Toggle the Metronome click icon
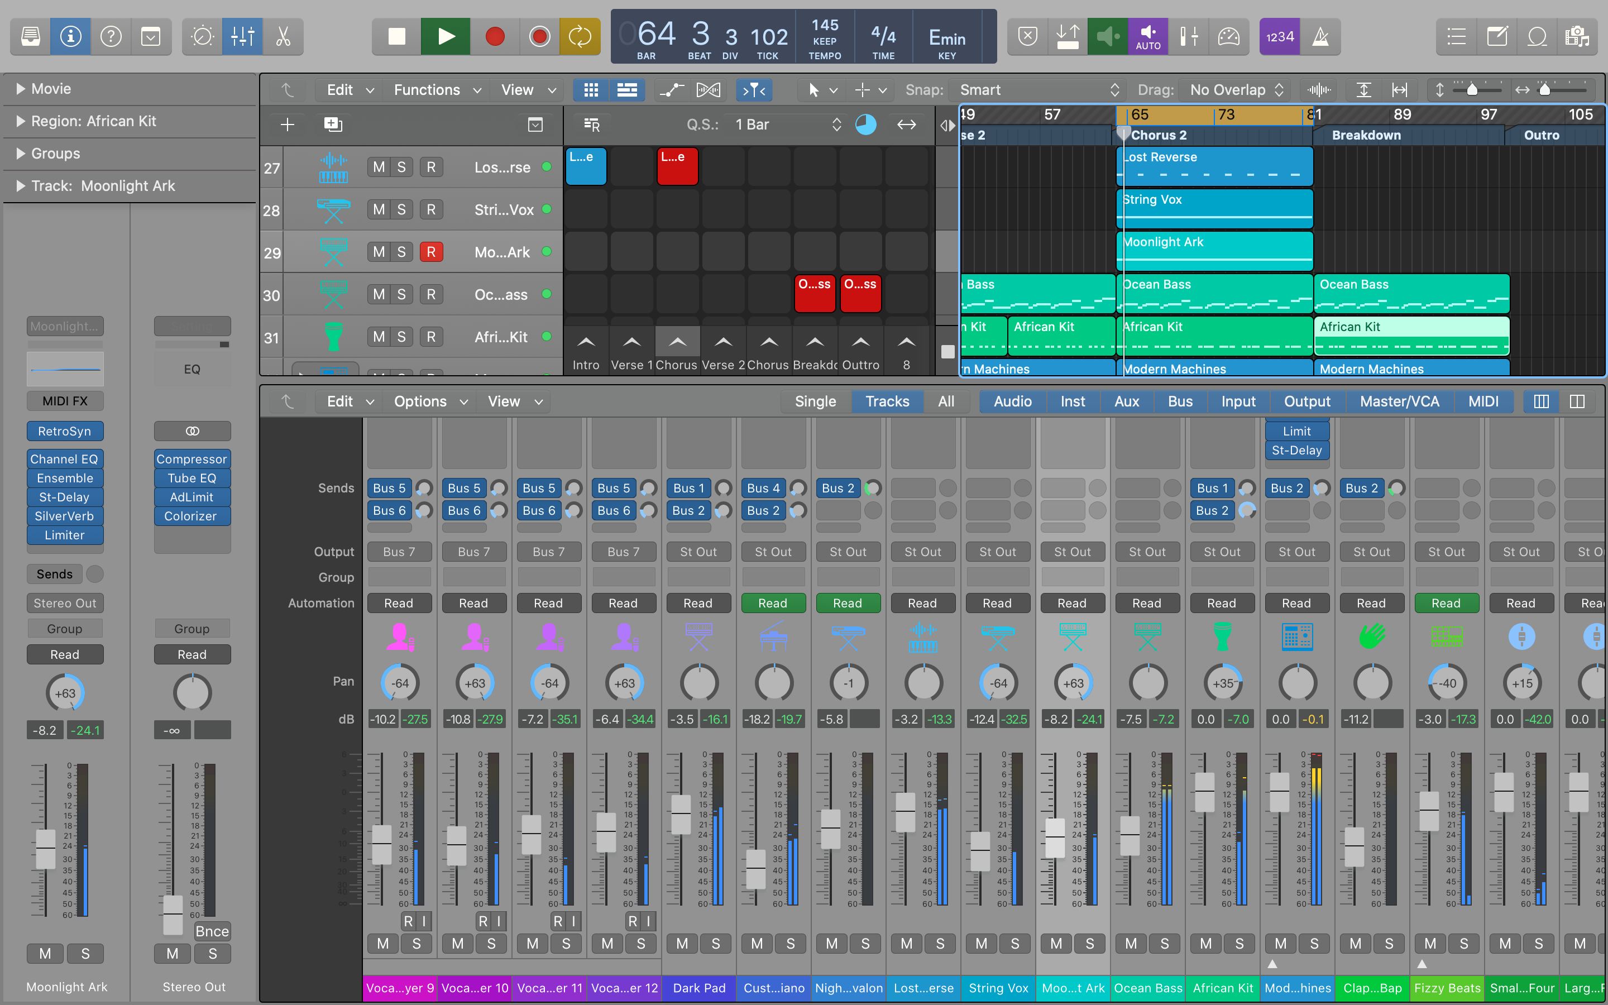Screen dimensions: 1608x1005 coord(1320,36)
